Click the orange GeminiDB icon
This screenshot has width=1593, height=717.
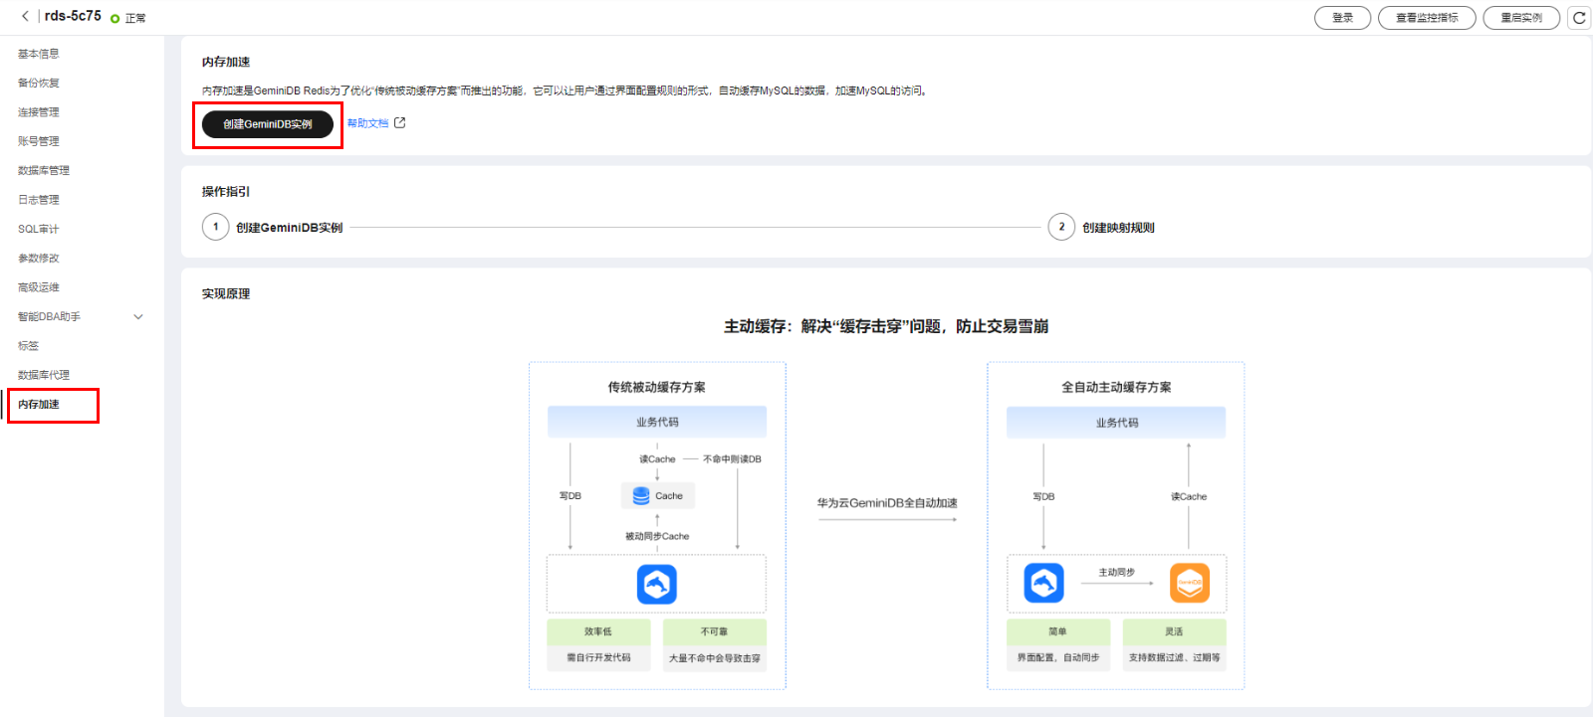(x=1190, y=583)
